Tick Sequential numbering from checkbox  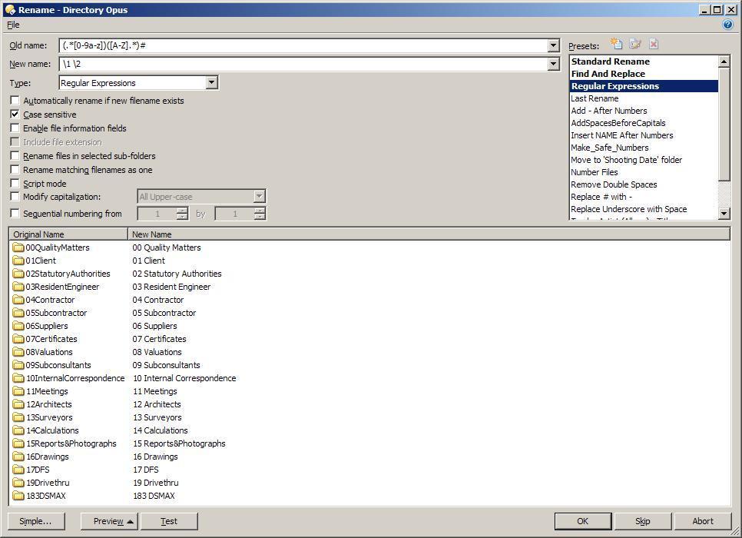point(15,214)
